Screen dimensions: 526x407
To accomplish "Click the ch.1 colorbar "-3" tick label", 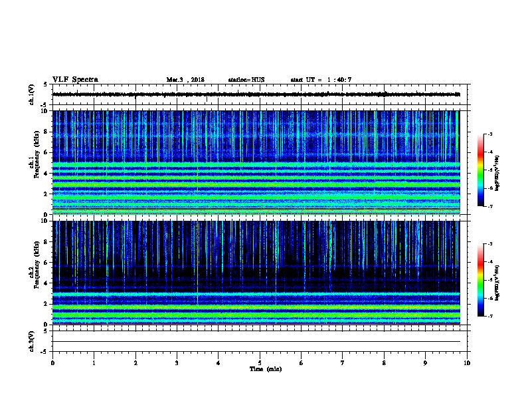I will (x=489, y=134).
